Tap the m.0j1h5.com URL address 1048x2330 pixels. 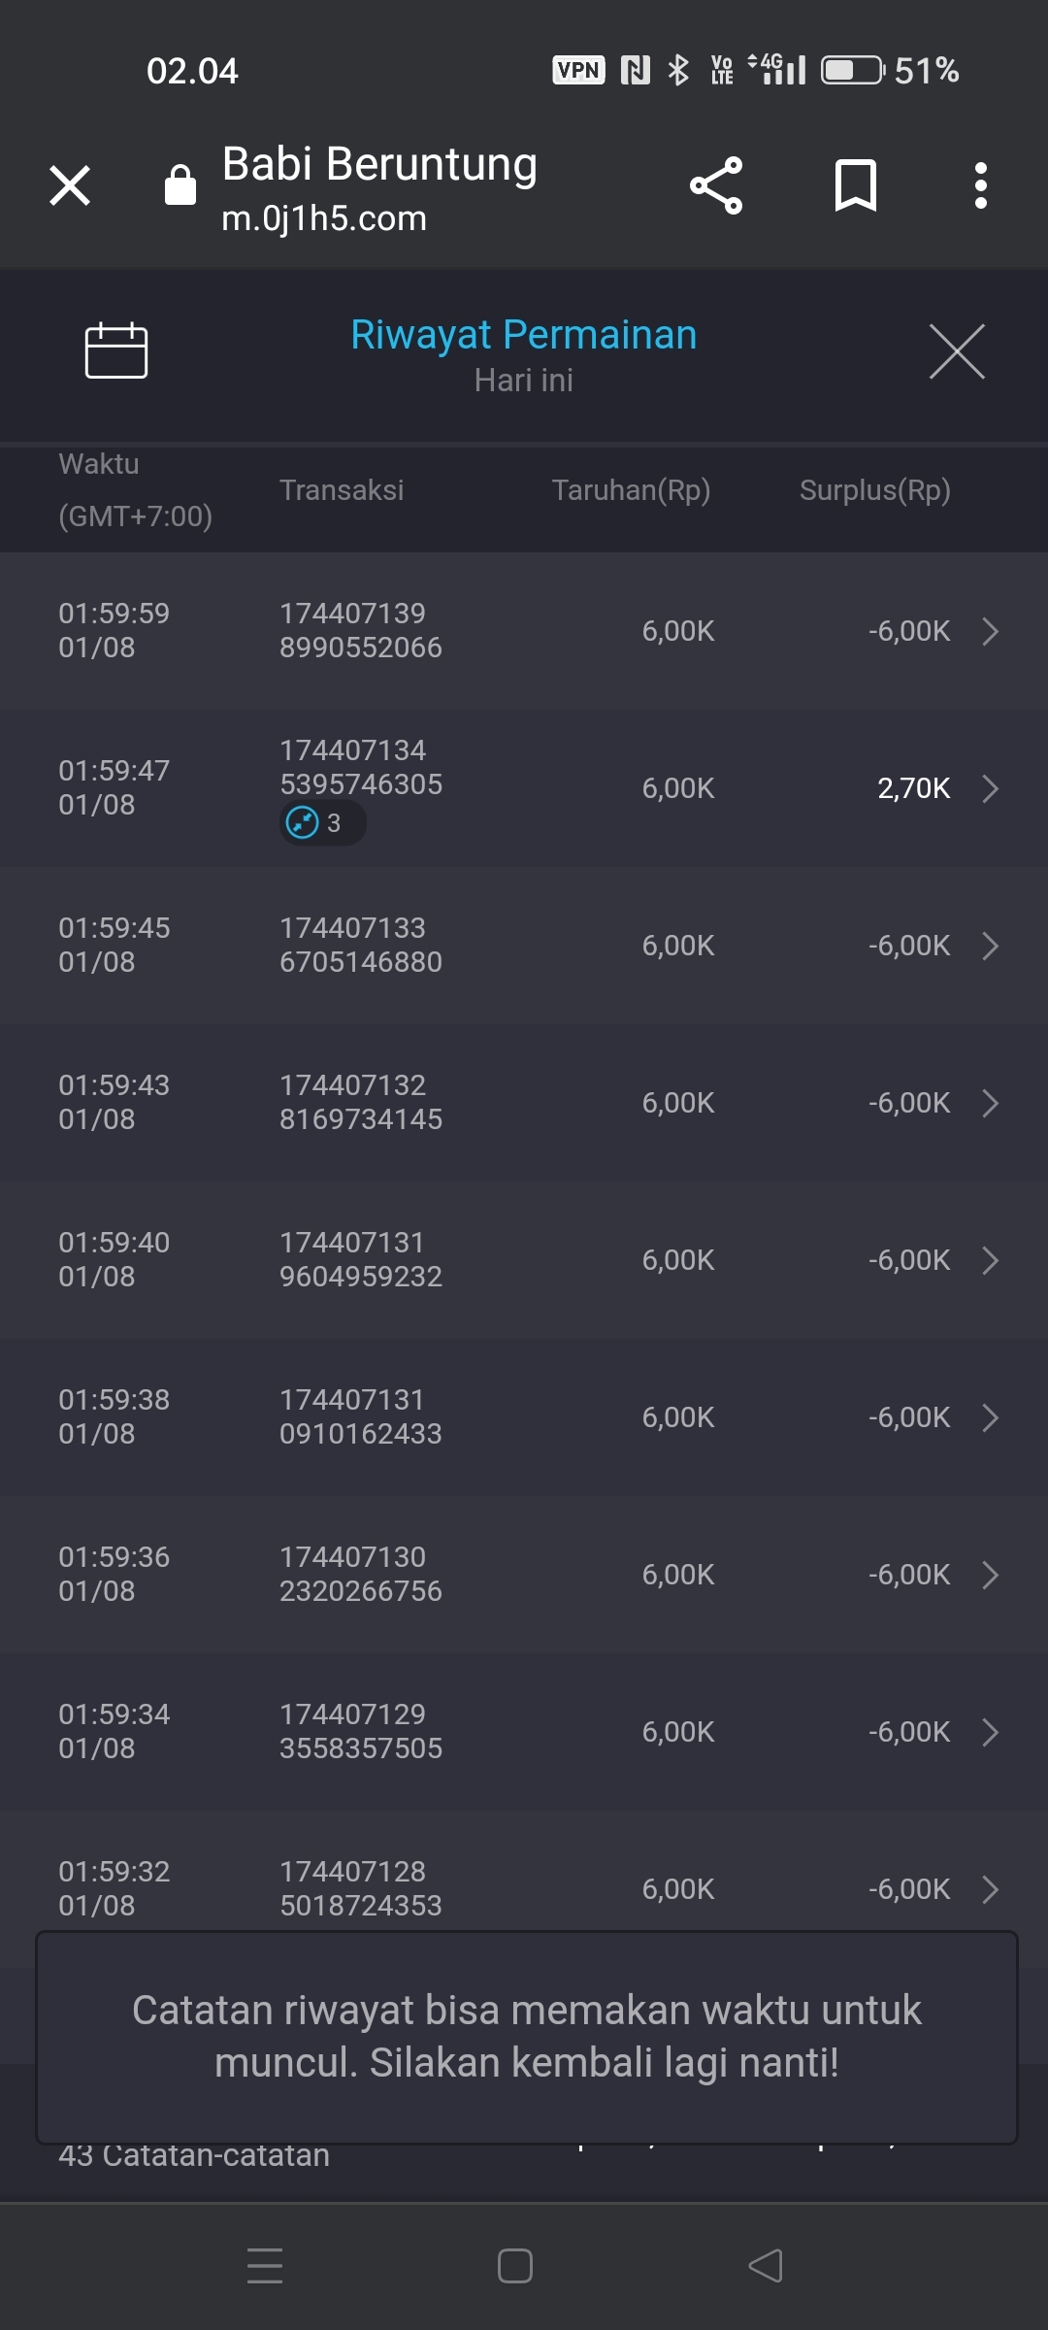point(324,219)
